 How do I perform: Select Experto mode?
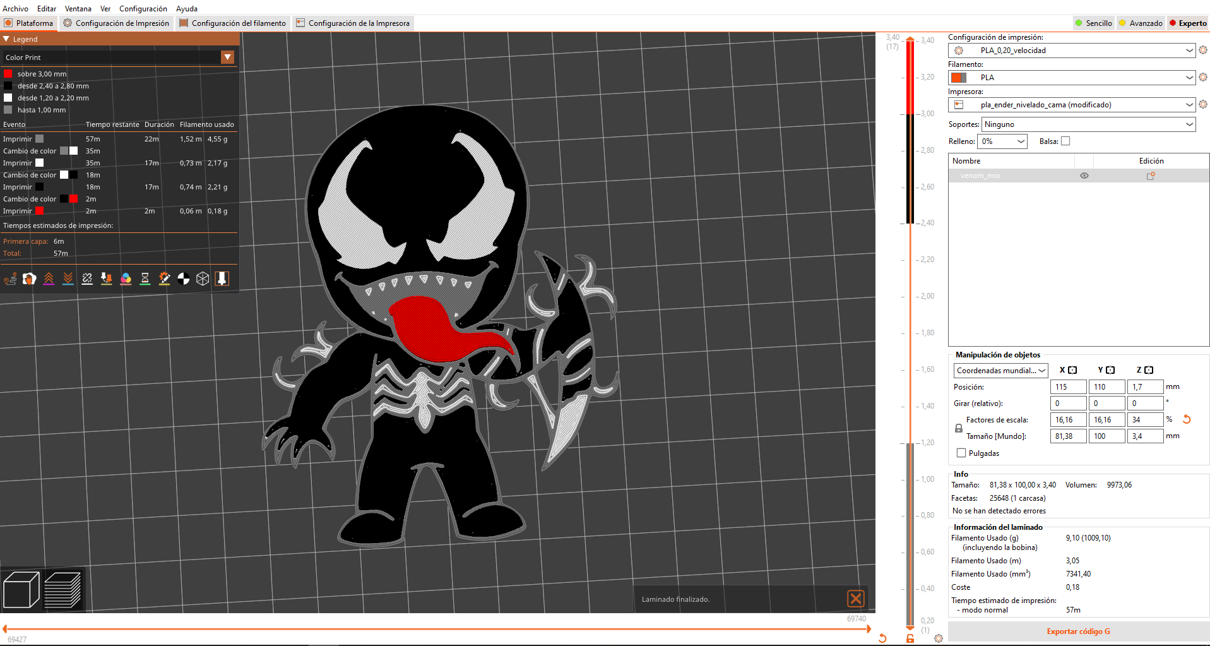pyautogui.click(x=1188, y=23)
